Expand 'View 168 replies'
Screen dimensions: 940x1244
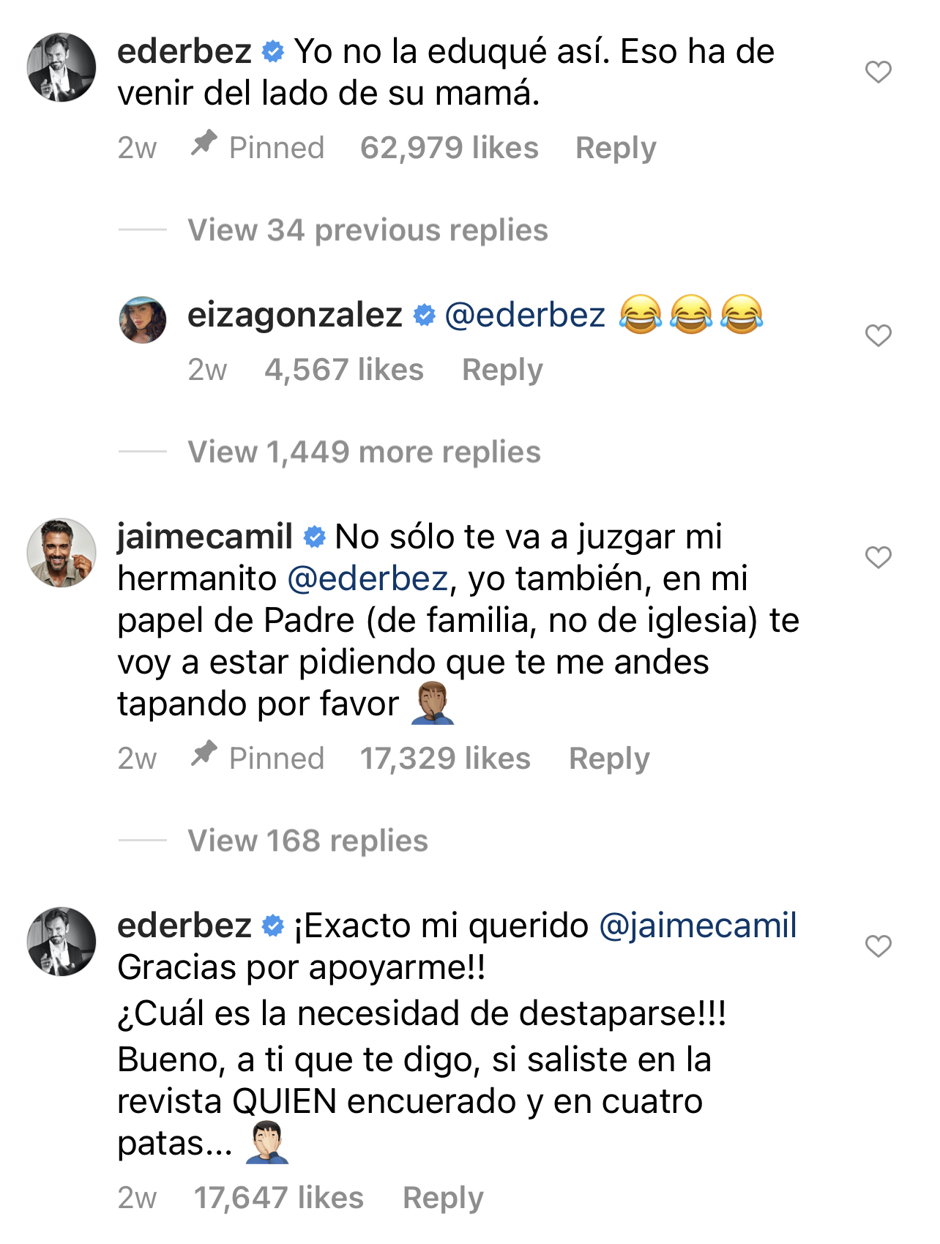pos(307,841)
